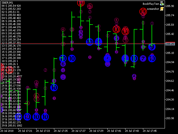Select order book row 06 S 205.45 200
Screen dimensions: 178x134
11,24
